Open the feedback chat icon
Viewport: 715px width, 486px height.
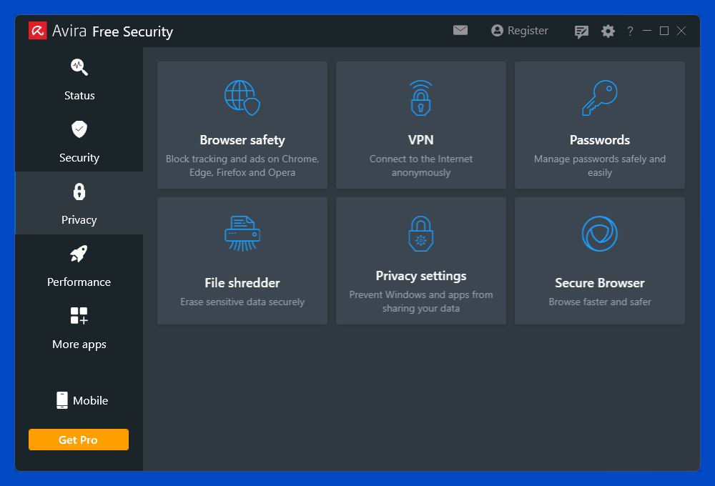tap(581, 31)
